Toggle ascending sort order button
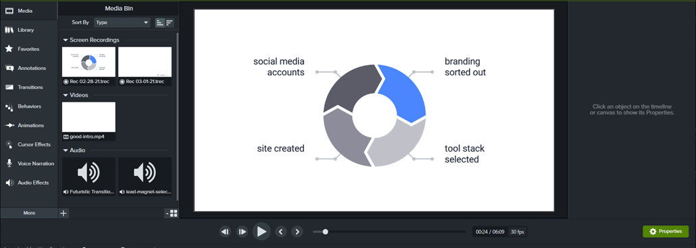Image resolution: width=696 pixels, height=248 pixels. pyautogui.click(x=159, y=23)
